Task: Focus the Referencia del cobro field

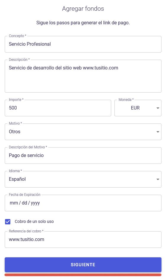Action: (x=83, y=240)
